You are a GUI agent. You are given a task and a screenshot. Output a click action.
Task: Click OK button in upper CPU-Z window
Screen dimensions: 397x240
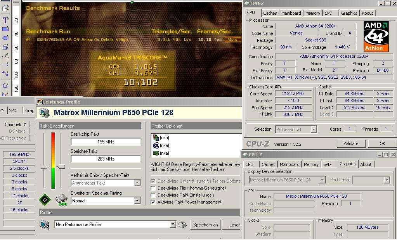coord(382,143)
